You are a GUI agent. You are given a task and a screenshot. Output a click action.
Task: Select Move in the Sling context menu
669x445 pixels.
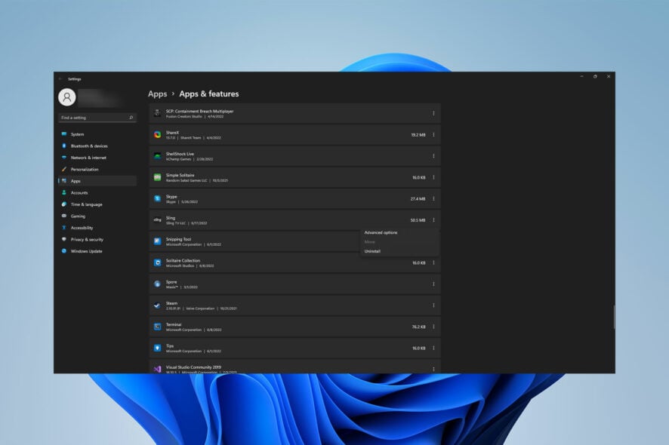[369, 242]
